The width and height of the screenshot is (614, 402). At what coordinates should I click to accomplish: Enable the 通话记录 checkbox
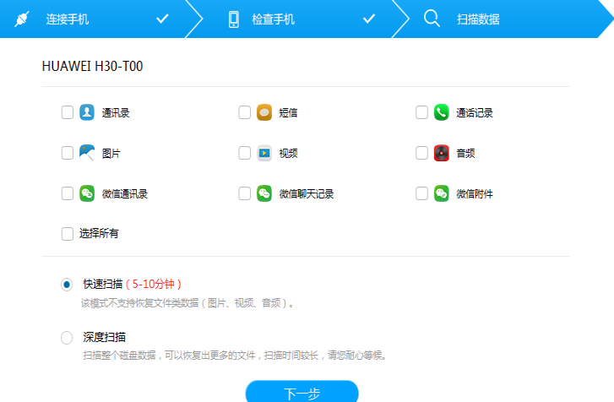coord(421,112)
